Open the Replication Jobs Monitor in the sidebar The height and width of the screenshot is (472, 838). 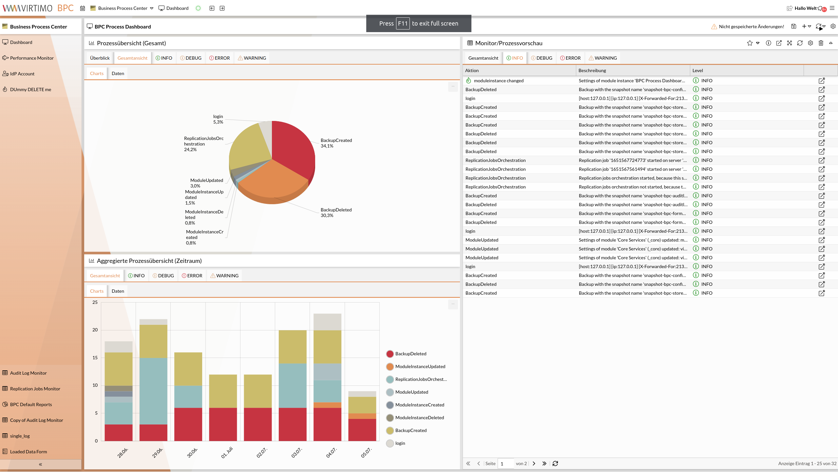coord(35,388)
